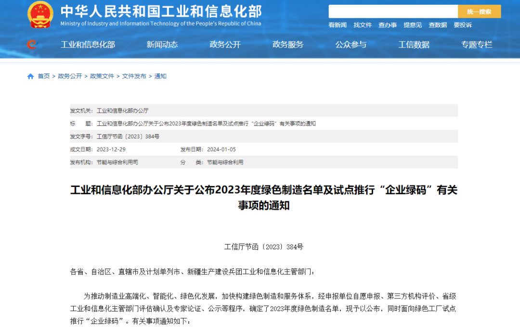The image size is (520, 333).
Task: Open the 查办事 quick link
Action: coord(387,25)
